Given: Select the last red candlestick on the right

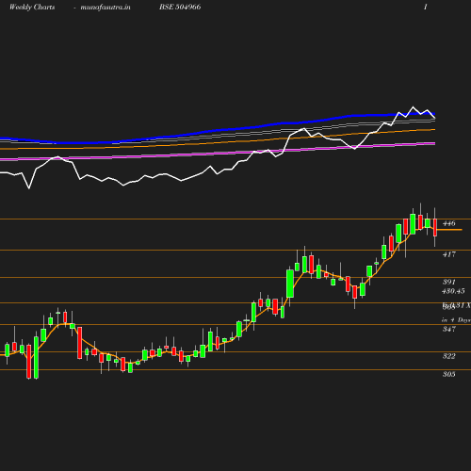Looking at the screenshot, I should click(x=435, y=227).
